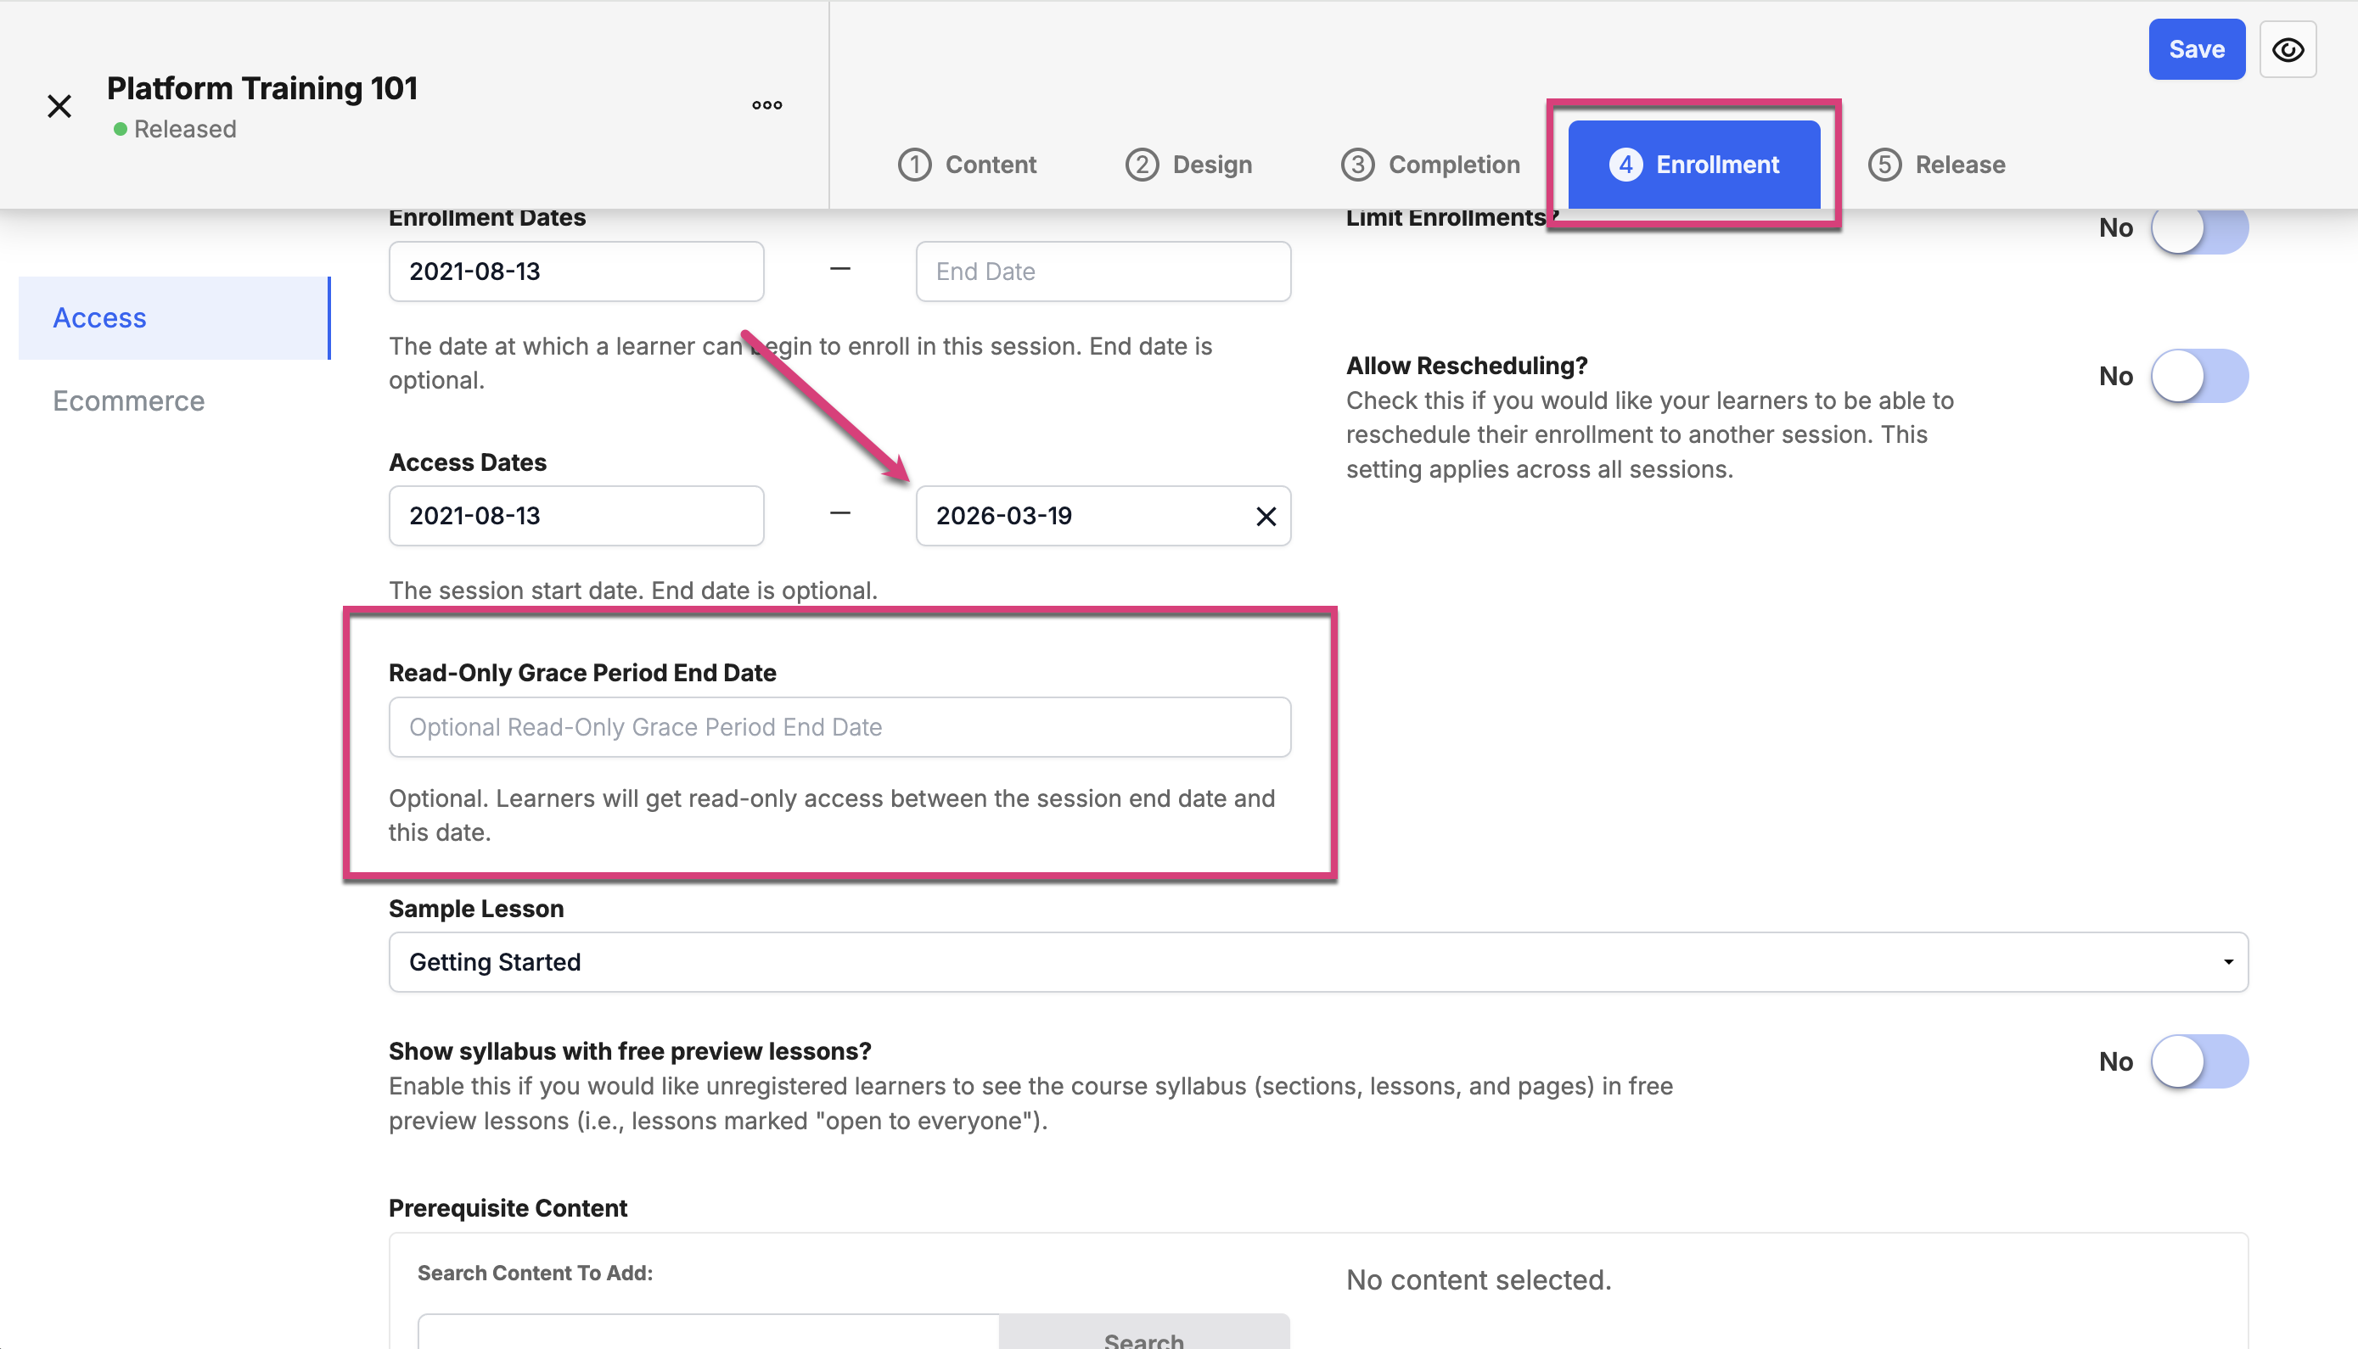The image size is (2358, 1349).
Task: Click the Enrollment Dates start field 2021-08-13
Action: [576, 271]
